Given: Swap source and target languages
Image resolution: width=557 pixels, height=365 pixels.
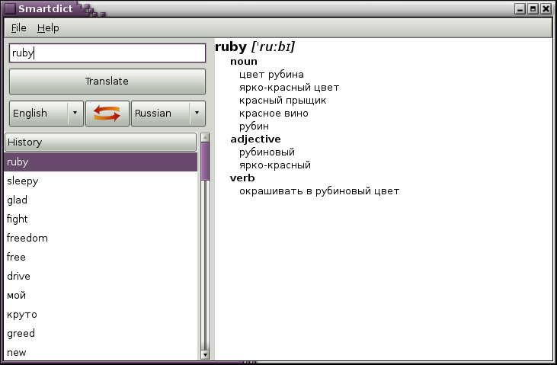Looking at the screenshot, I should 107,114.
